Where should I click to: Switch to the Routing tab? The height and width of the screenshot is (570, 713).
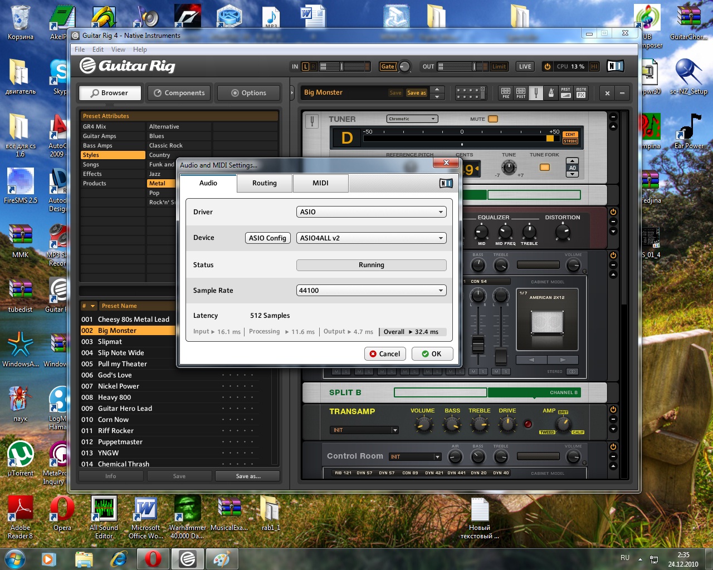(x=265, y=183)
